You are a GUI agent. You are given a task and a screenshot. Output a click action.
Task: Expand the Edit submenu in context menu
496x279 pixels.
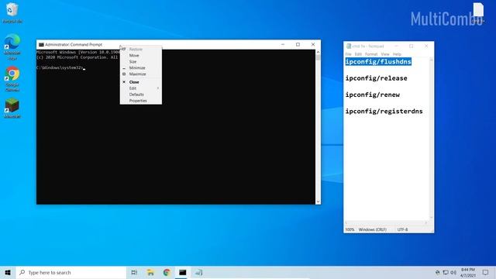click(x=141, y=88)
